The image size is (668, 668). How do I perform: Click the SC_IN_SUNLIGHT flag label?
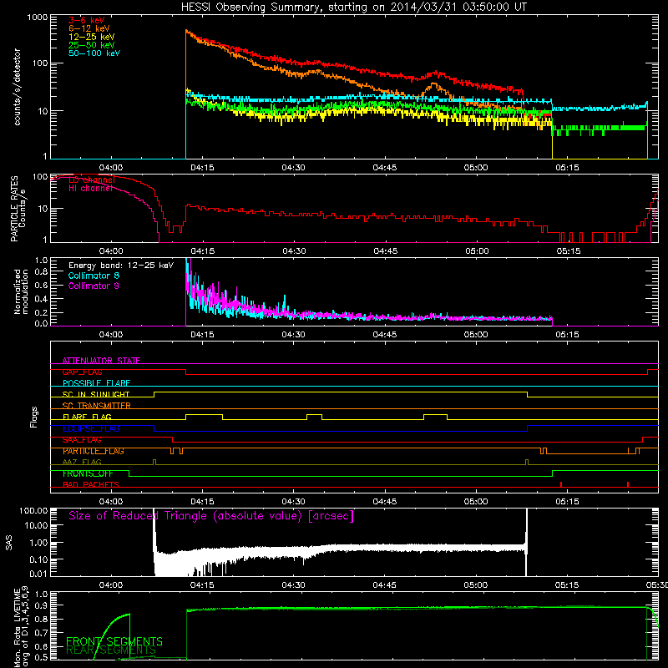[96, 394]
